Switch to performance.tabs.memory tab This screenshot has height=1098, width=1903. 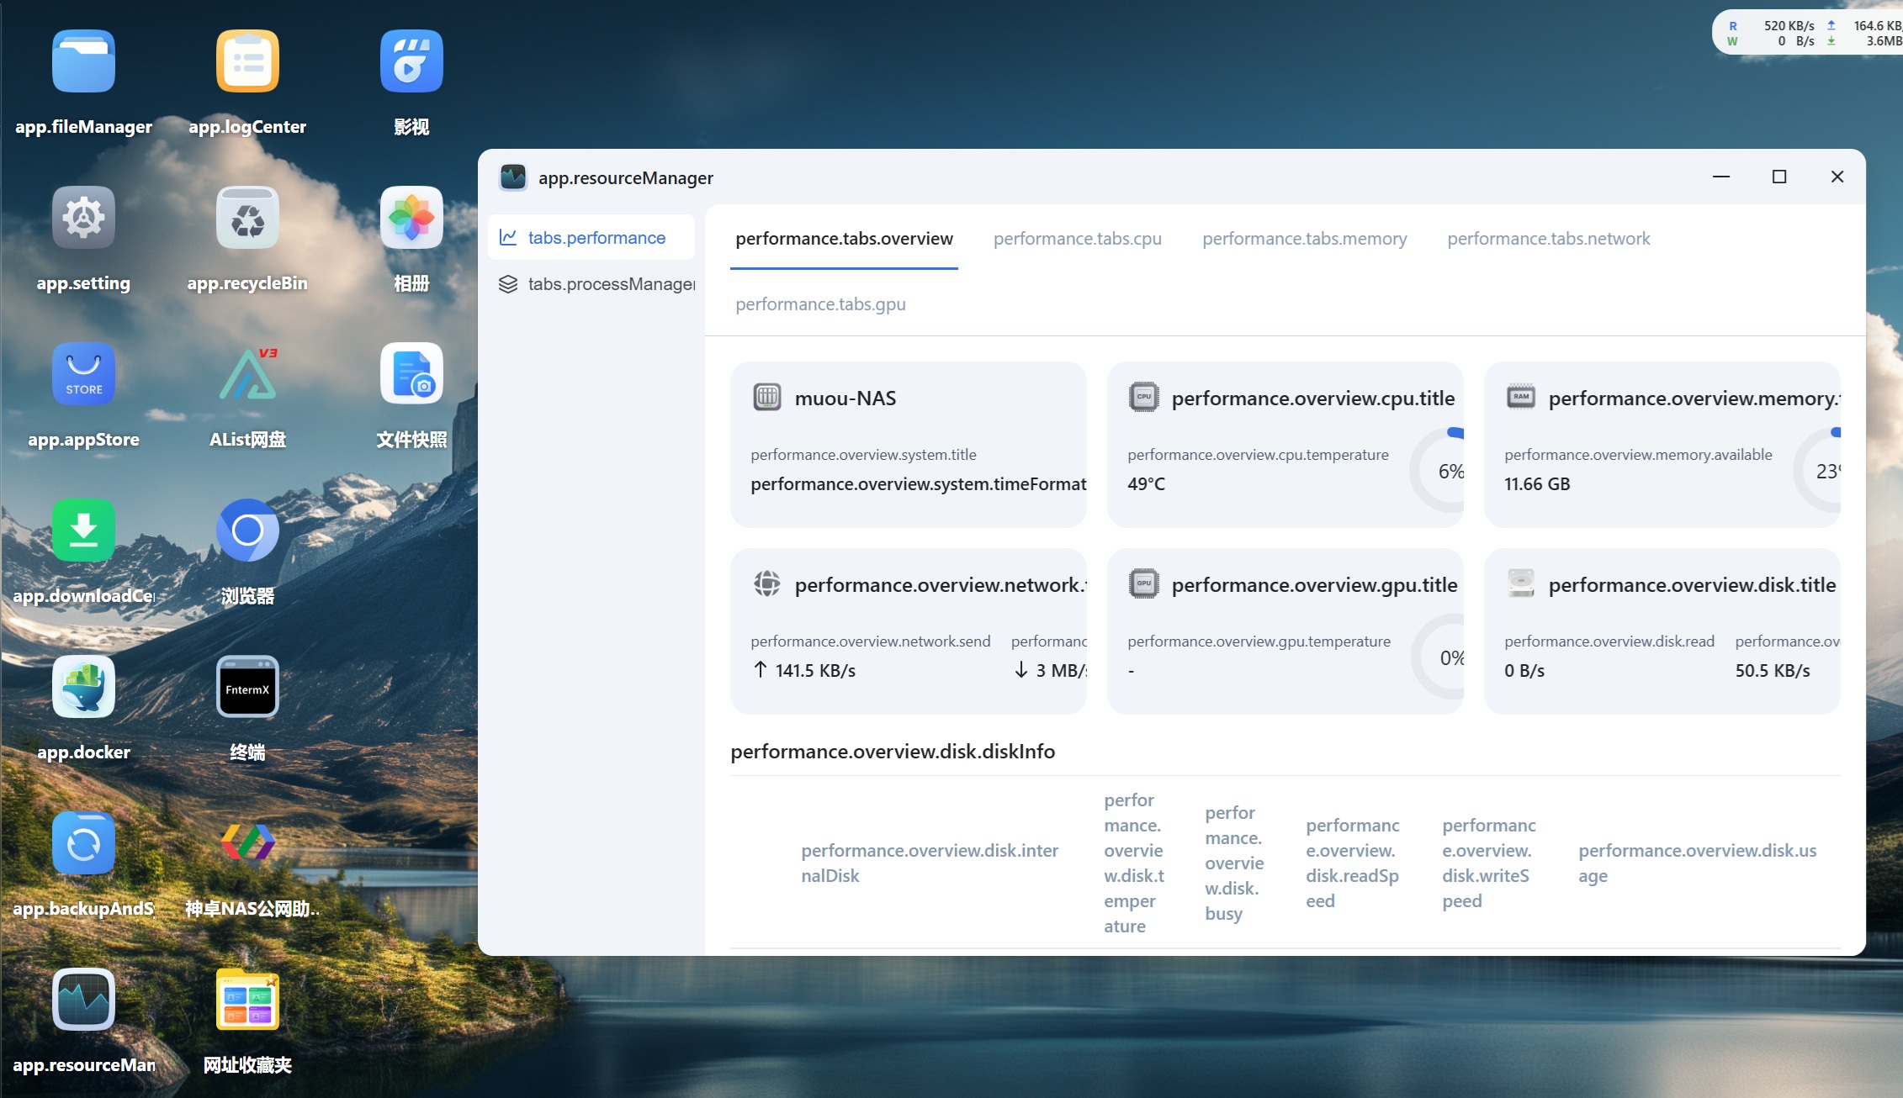click(1304, 239)
